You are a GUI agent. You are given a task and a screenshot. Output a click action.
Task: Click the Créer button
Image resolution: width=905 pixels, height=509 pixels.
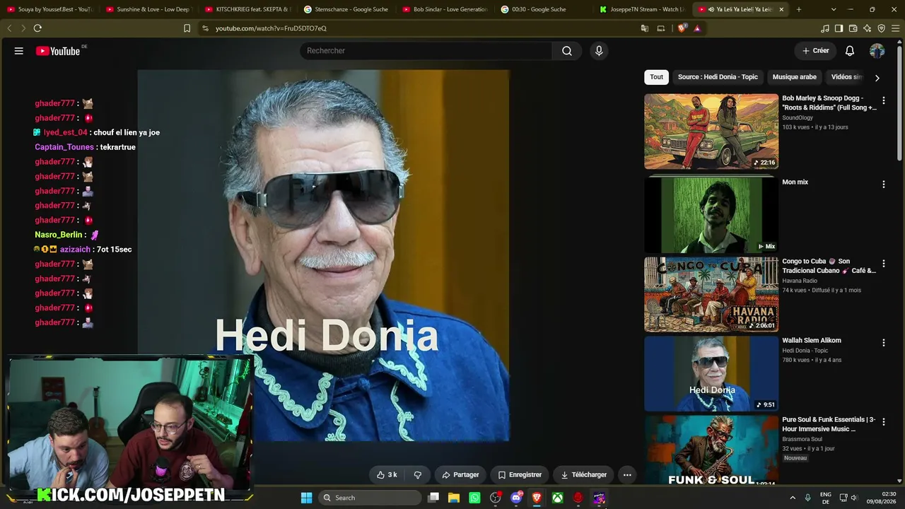[x=816, y=51]
